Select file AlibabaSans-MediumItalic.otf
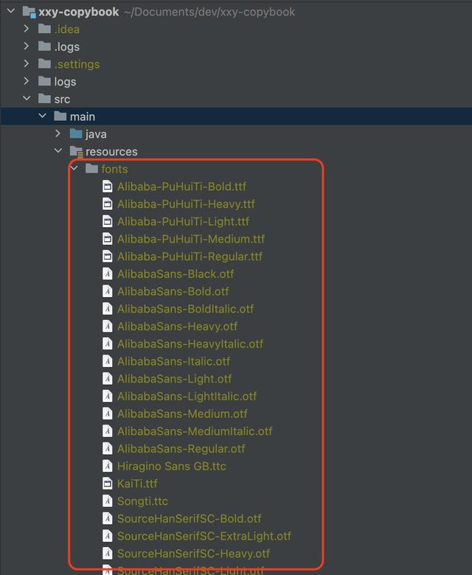472x575 pixels. [x=195, y=431]
